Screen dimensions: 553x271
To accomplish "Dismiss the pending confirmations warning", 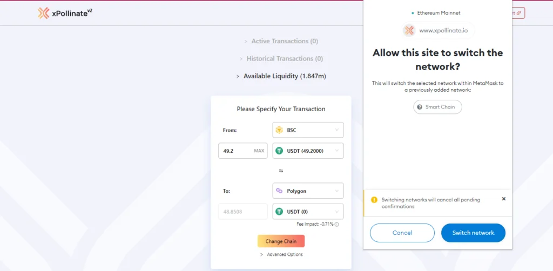I will (x=504, y=199).
